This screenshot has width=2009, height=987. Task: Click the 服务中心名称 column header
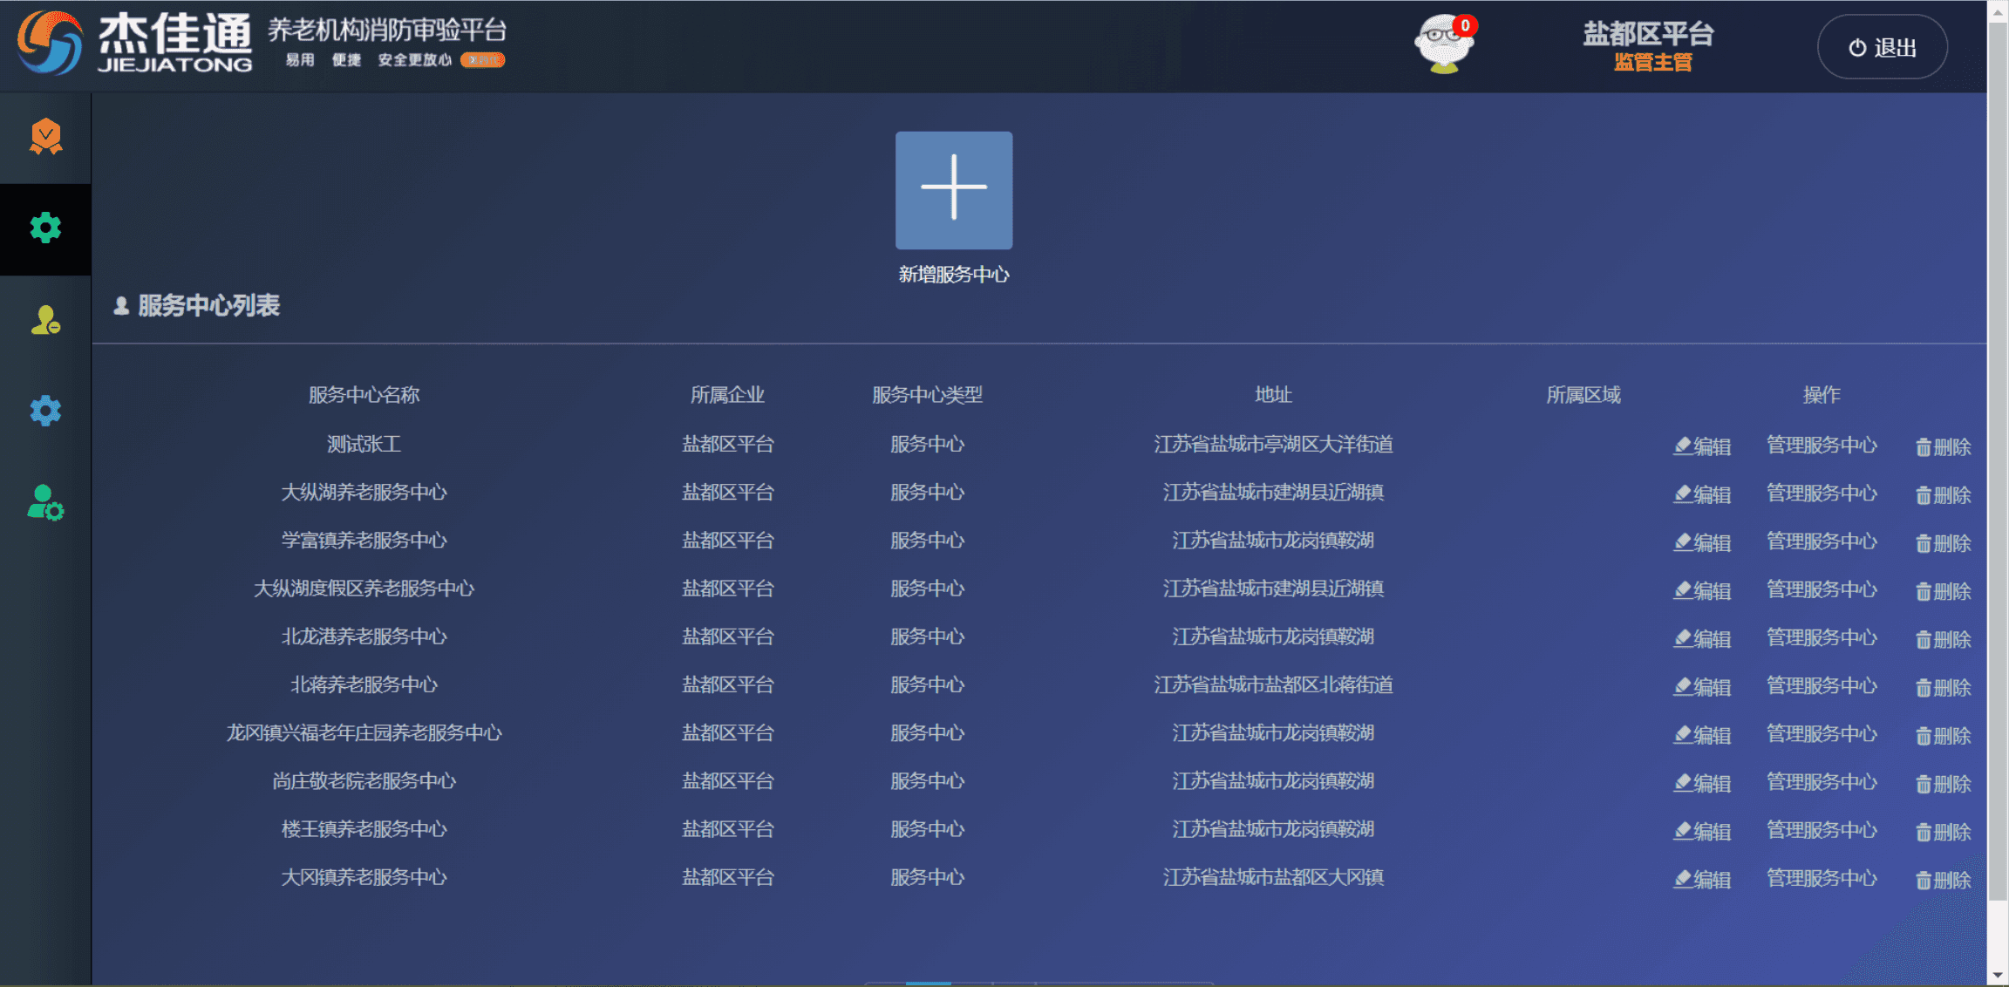tap(364, 395)
